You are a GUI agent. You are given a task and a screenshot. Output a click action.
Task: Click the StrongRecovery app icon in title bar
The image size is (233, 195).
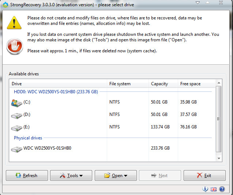click(5, 5)
